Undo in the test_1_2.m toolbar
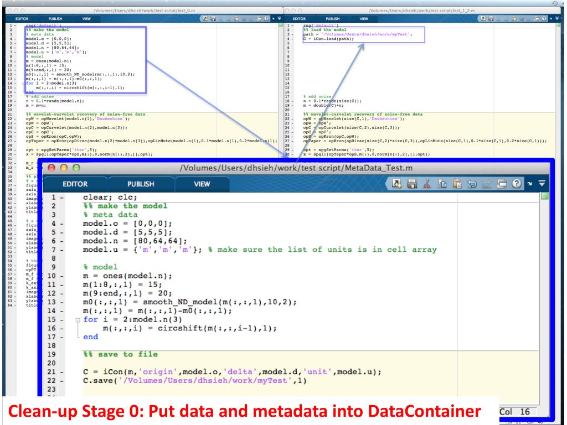 tap(521, 18)
